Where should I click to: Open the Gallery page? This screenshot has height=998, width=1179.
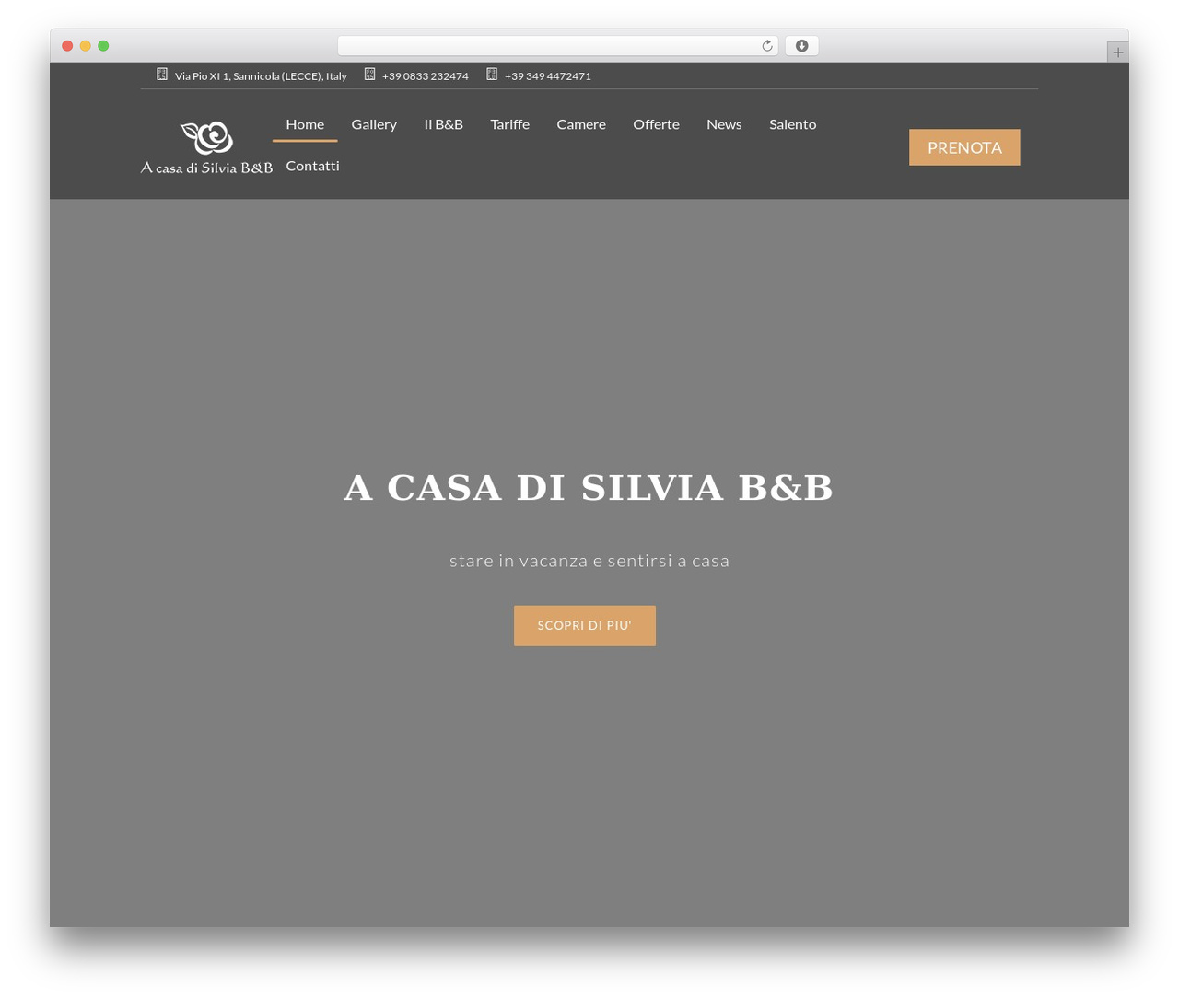tap(374, 124)
